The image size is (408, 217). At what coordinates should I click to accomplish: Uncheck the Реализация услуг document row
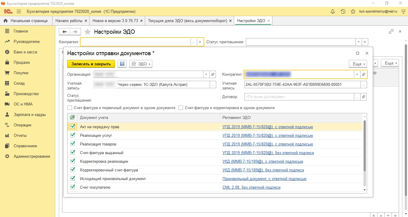pyautogui.click(x=72, y=135)
